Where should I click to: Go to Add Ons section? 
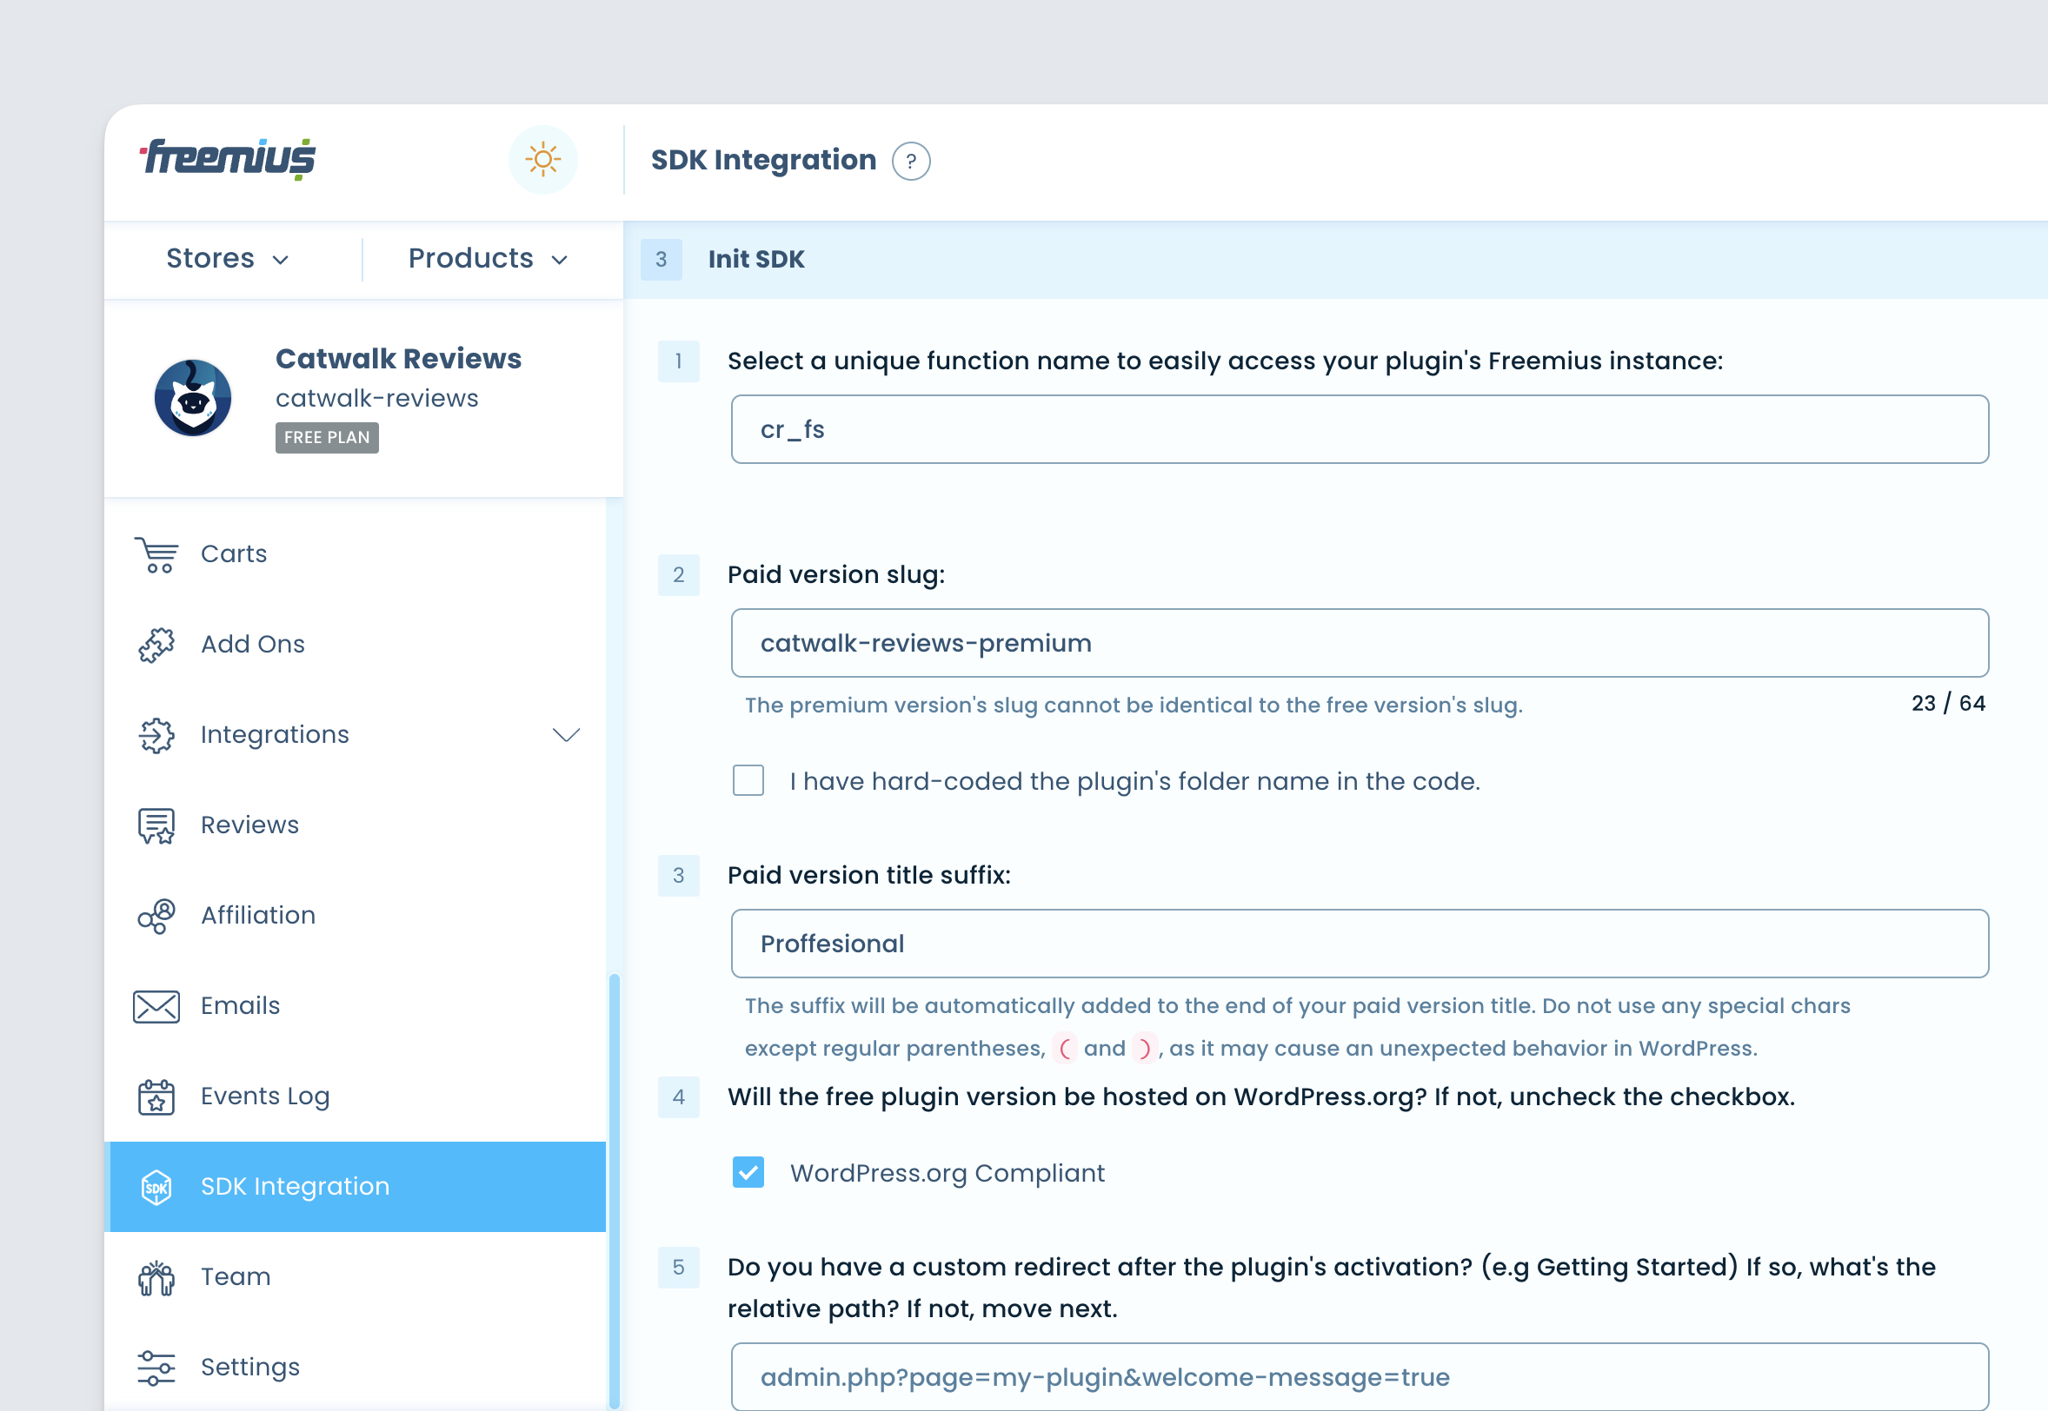point(356,645)
